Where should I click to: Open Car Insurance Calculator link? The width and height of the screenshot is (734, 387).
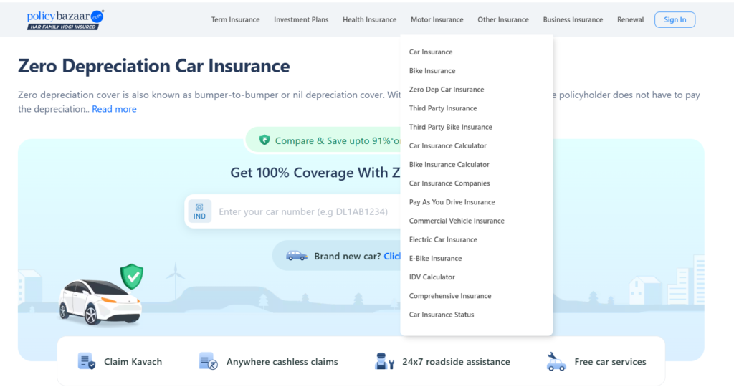(x=447, y=145)
